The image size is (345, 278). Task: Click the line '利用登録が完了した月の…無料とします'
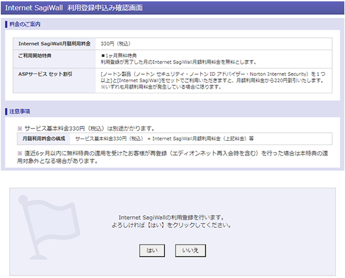pyautogui.click(x=178, y=62)
